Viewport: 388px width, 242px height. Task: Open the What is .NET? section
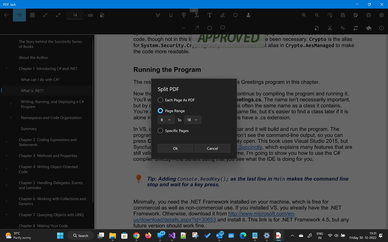click(x=32, y=90)
